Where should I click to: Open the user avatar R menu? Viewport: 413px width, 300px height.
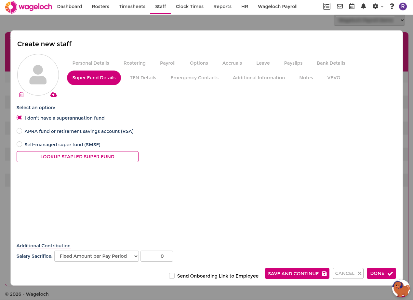click(x=403, y=7)
